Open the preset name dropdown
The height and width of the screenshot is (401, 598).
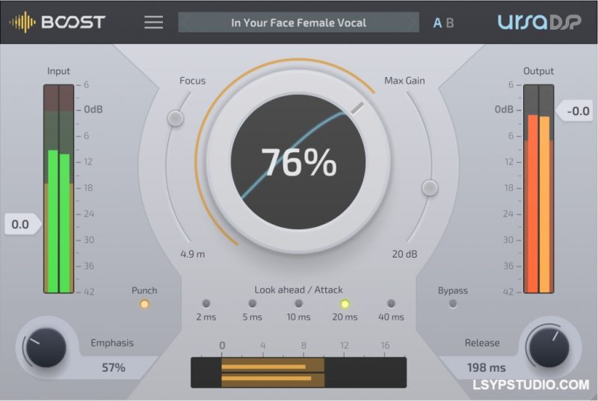pyautogui.click(x=298, y=22)
